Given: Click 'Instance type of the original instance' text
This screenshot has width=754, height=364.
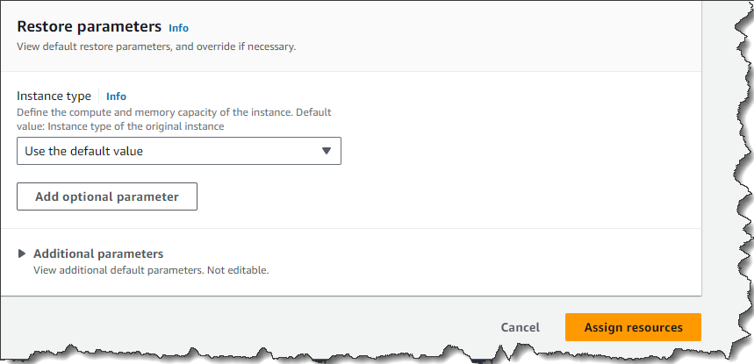Looking at the screenshot, I should click(x=136, y=127).
